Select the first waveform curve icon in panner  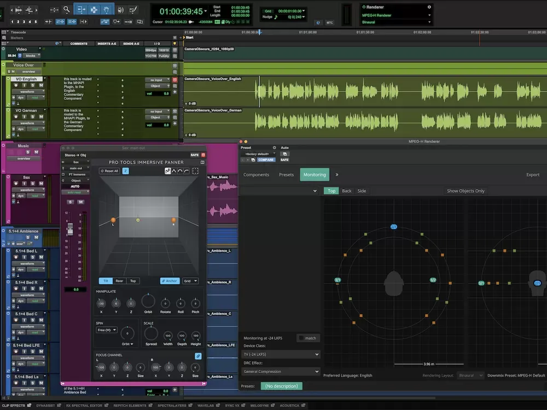pos(167,171)
